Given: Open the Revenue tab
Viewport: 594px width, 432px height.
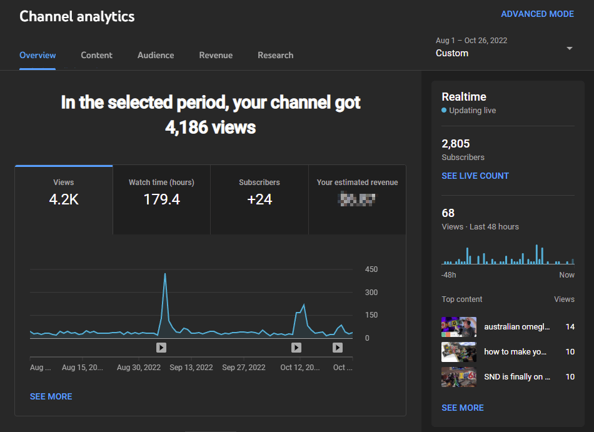Looking at the screenshot, I should coord(216,55).
